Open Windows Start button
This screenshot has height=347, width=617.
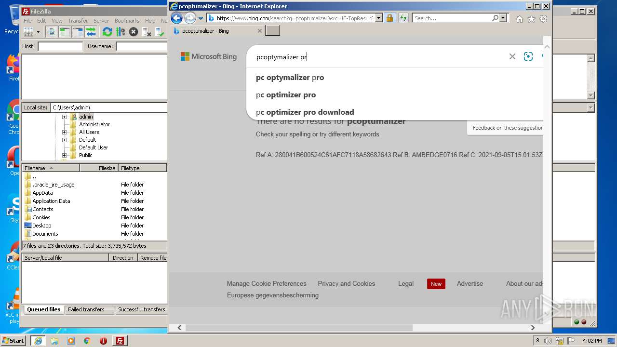pyautogui.click(x=13, y=340)
